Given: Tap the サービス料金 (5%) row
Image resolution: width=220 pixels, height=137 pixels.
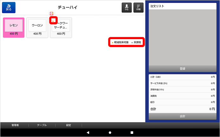Looking at the screenshot, I should [x=182, y=83].
